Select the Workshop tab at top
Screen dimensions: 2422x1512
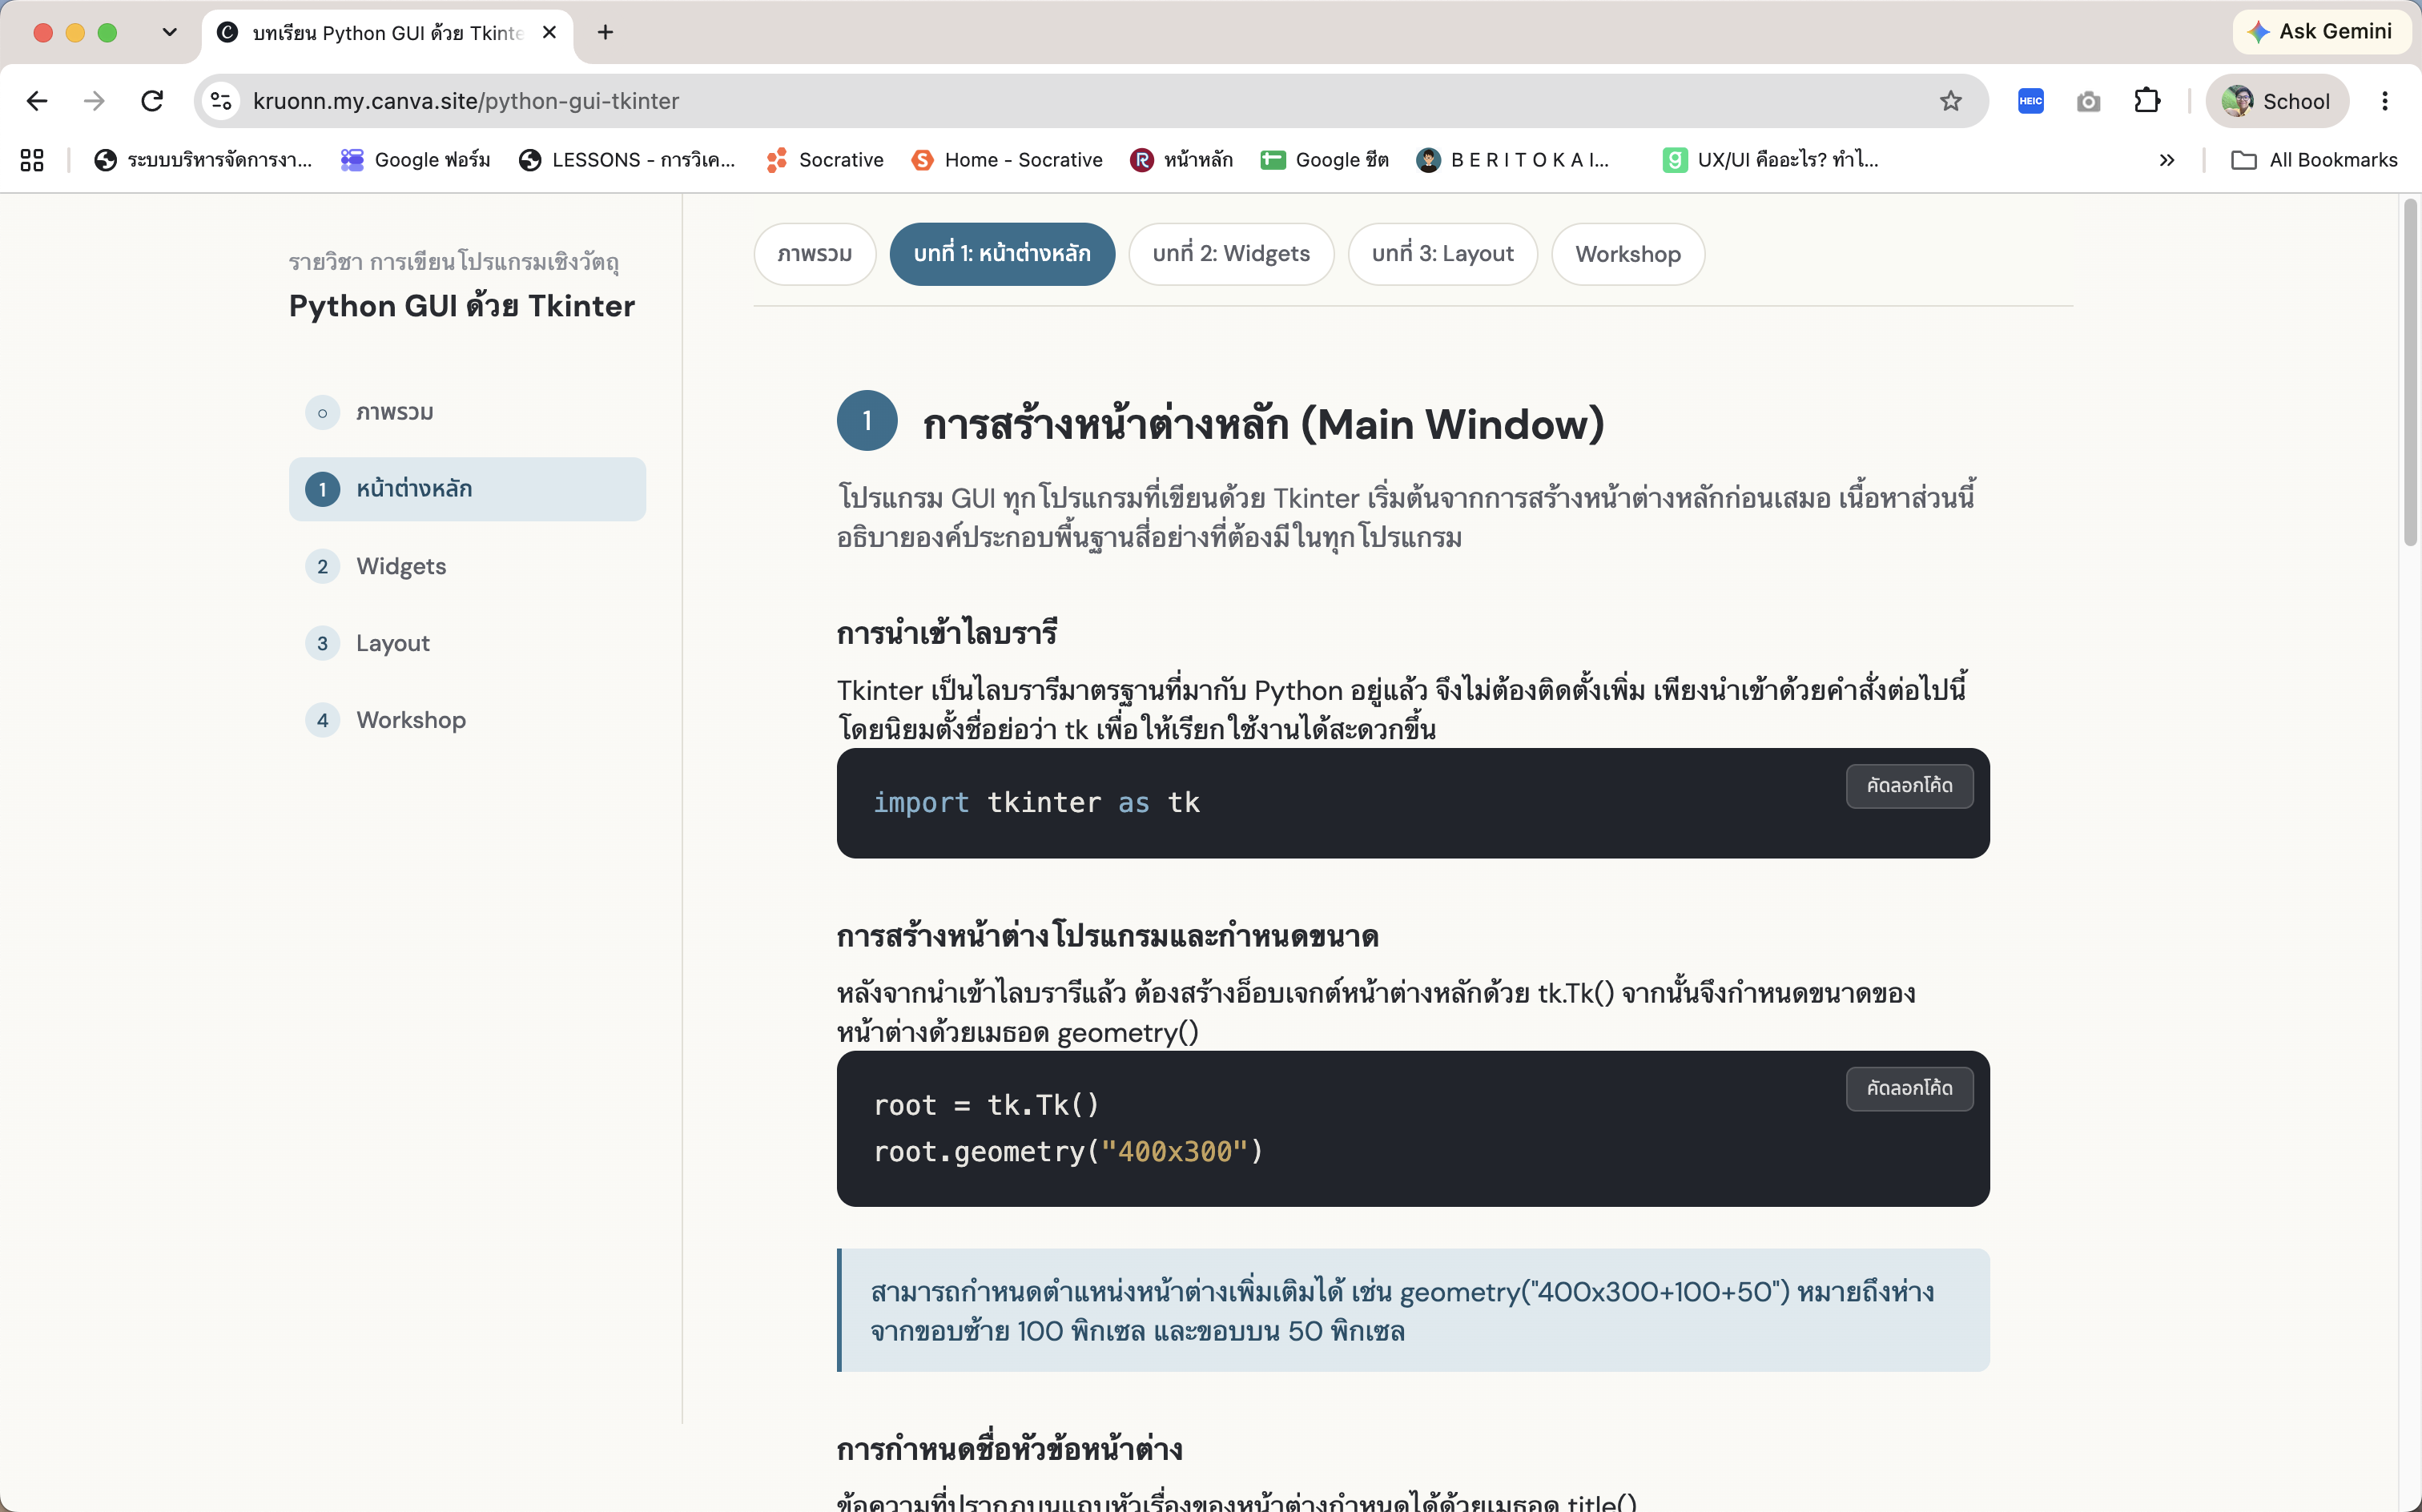(x=1627, y=254)
